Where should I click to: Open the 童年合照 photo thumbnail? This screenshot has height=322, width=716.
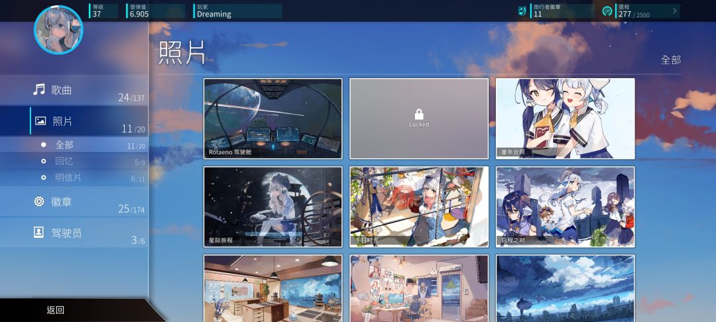(x=566, y=119)
